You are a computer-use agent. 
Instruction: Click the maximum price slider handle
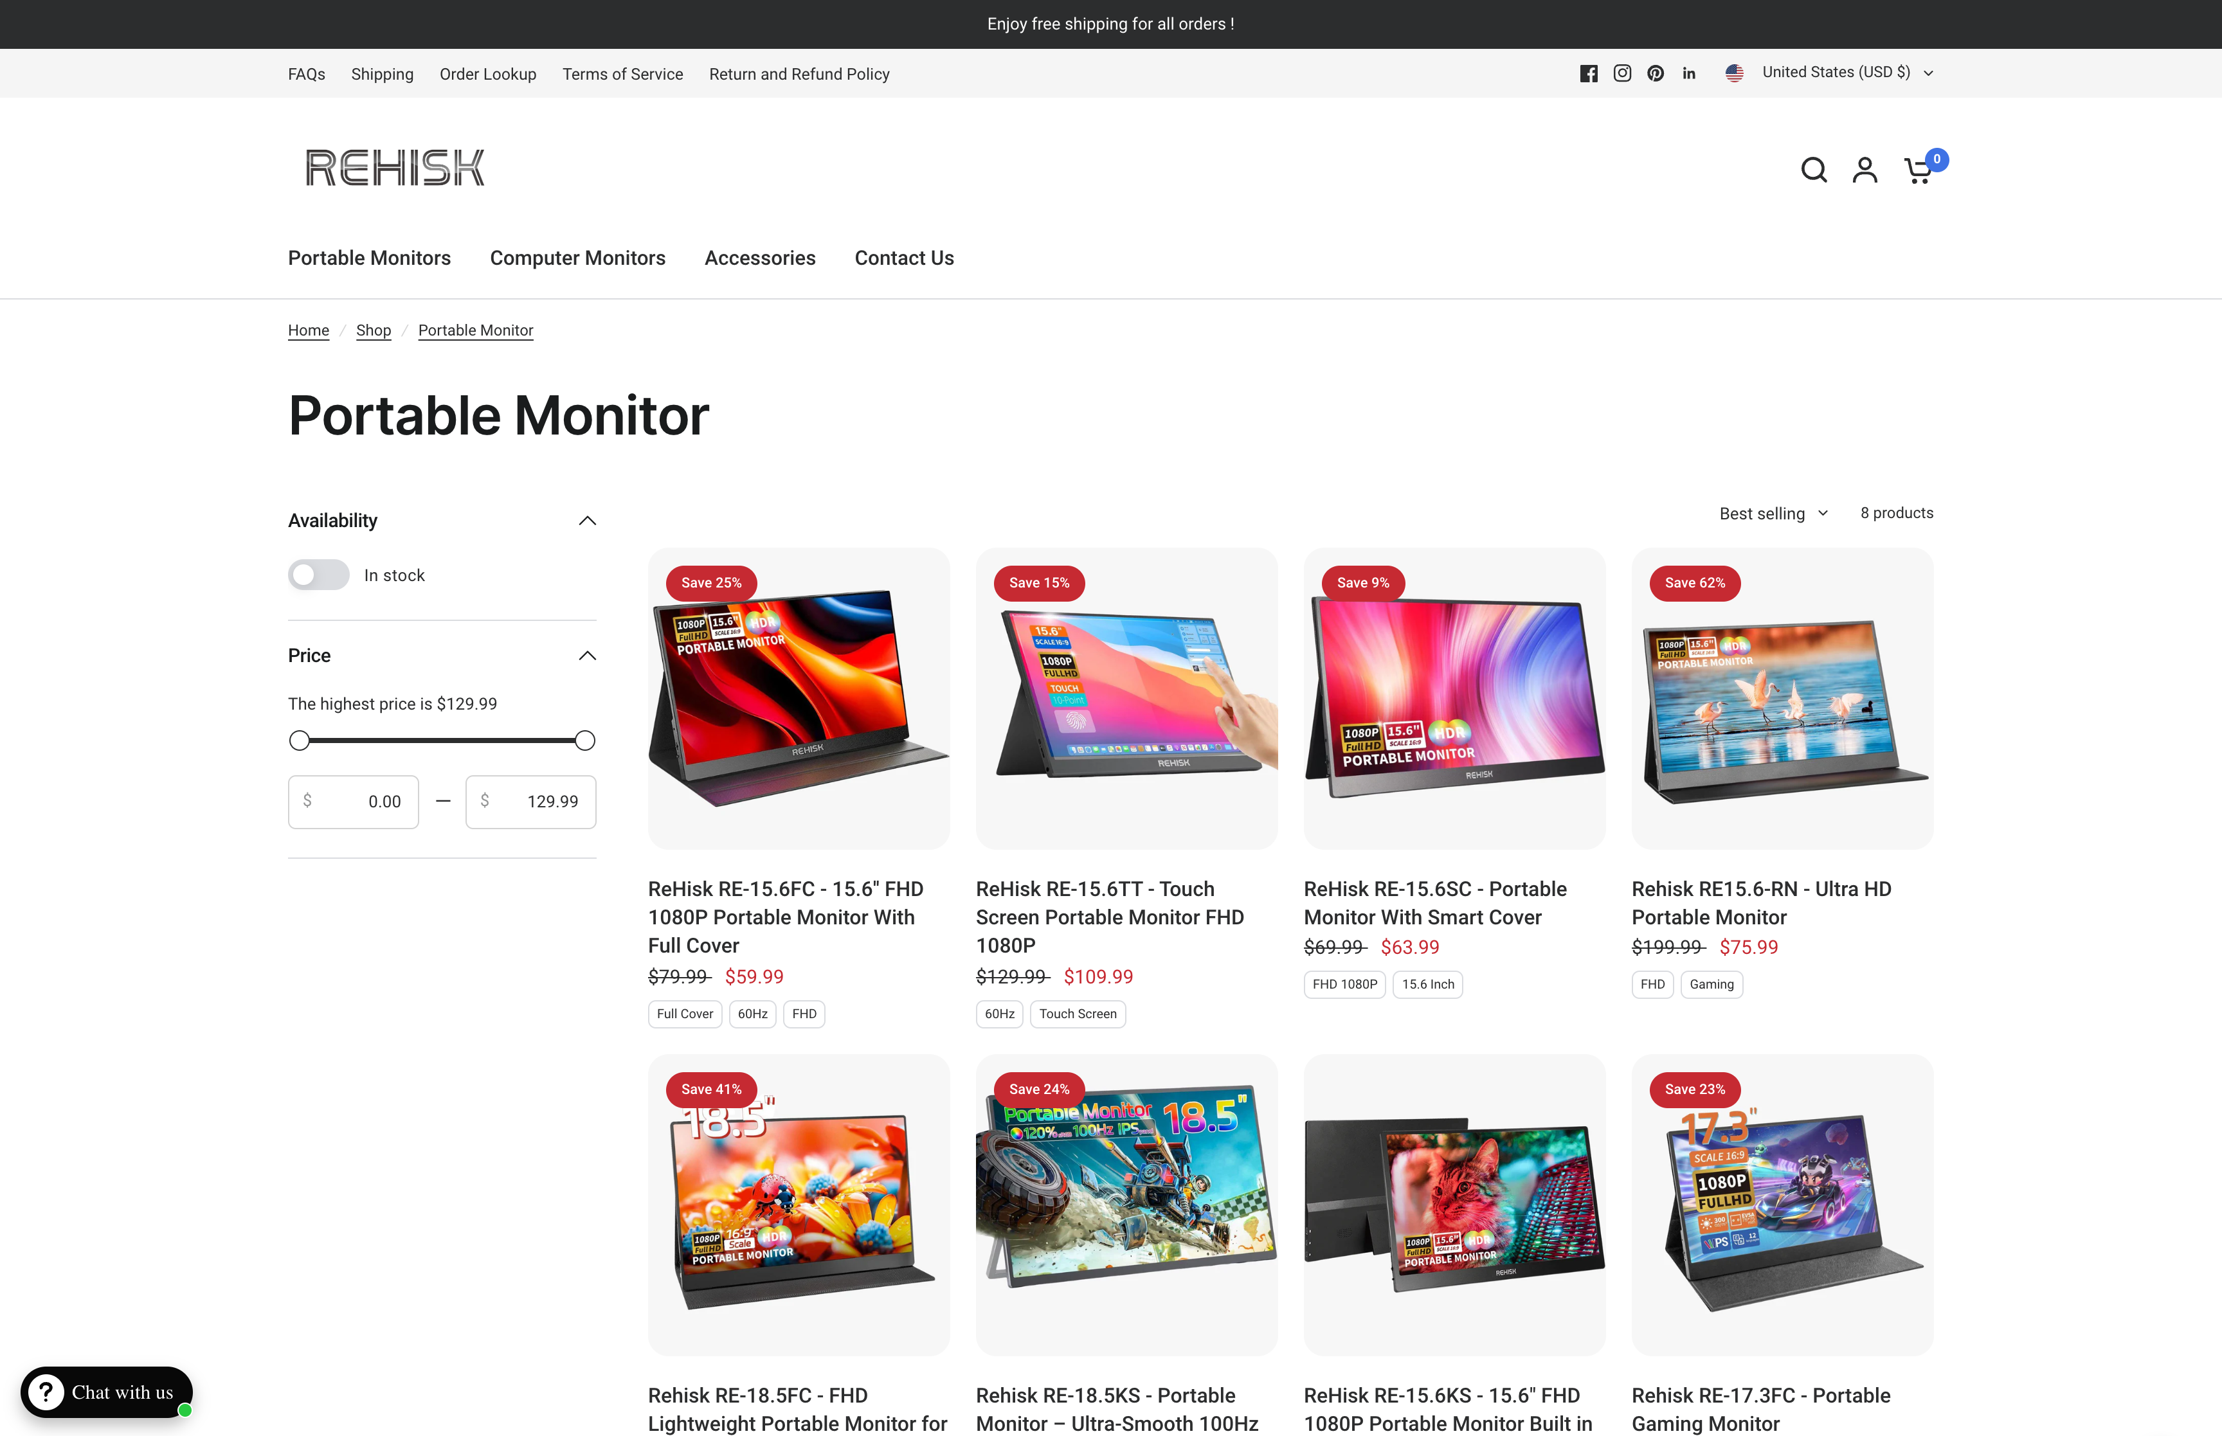coord(584,740)
